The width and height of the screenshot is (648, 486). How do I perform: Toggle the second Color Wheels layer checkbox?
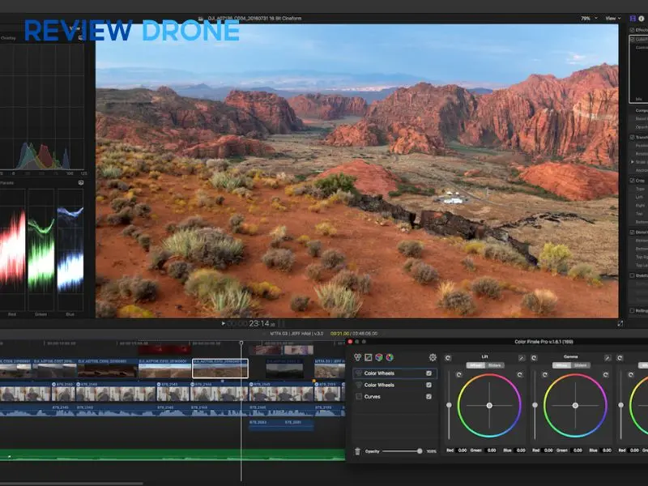429,385
